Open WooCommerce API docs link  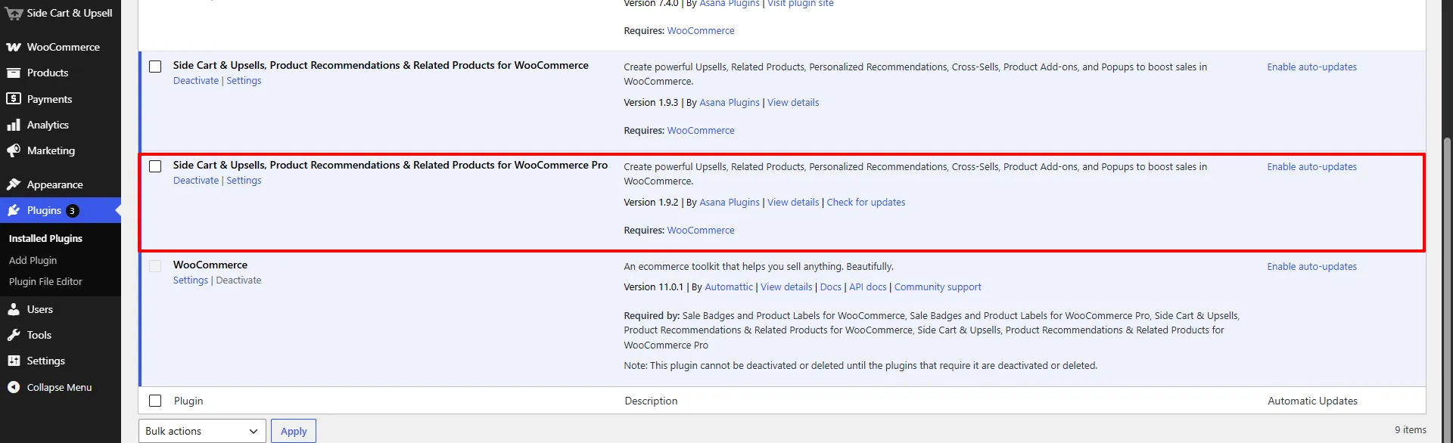(867, 287)
